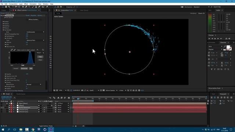This screenshot has height=132, width=235.
Task: Expand the Emitter property group
Action: tap(3, 22)
